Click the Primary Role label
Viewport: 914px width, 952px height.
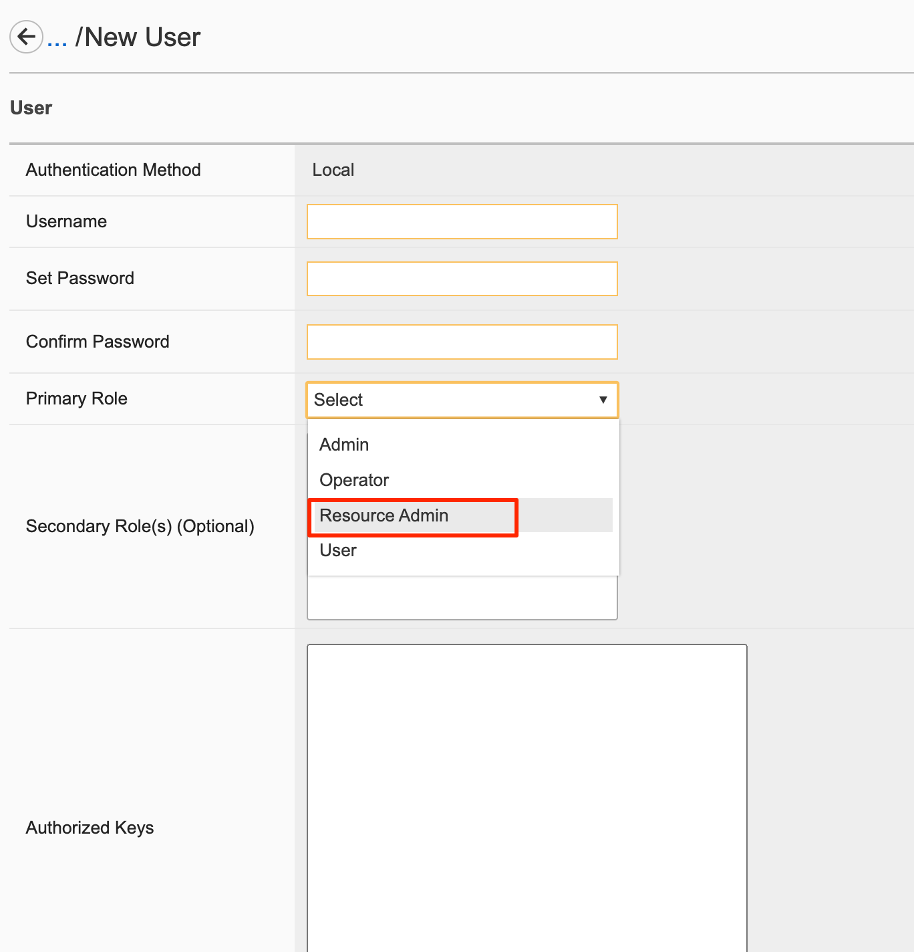(x=76, y=398)
